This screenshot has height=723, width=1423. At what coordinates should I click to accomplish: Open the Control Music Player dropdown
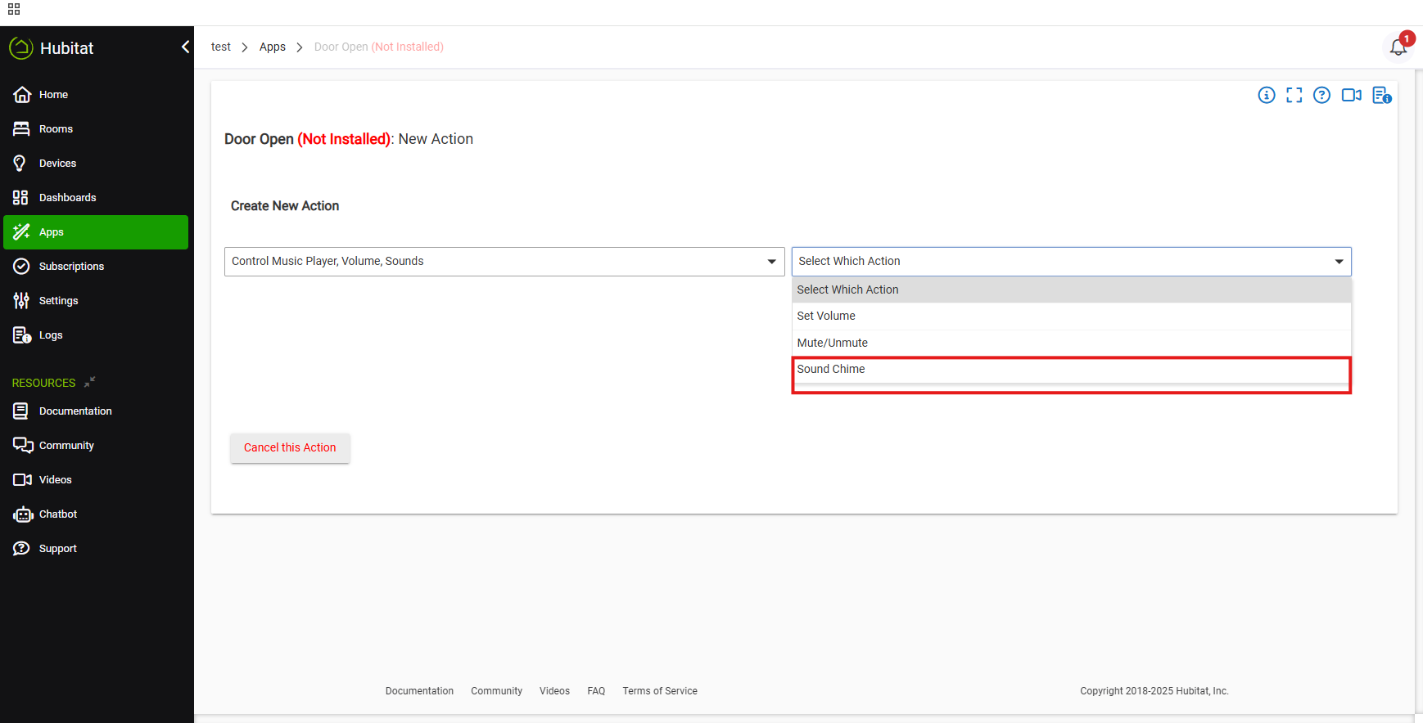point(504,262)
